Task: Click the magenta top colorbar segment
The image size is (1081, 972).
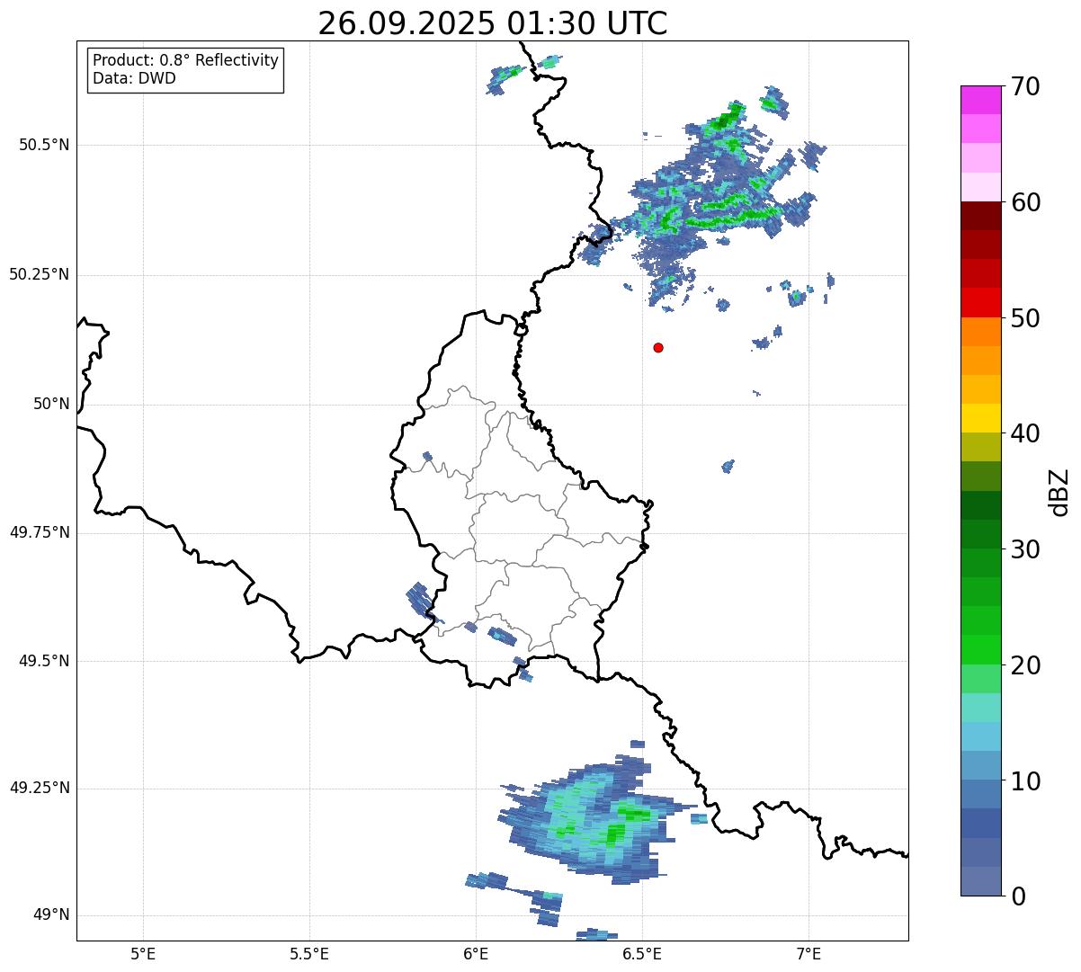Action: [981, 100]
